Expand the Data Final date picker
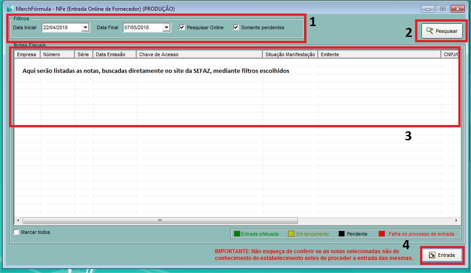The height and width of the screenshot is (273, 471). (166, 27)
